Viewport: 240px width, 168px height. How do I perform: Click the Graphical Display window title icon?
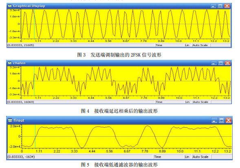point(10,6)
